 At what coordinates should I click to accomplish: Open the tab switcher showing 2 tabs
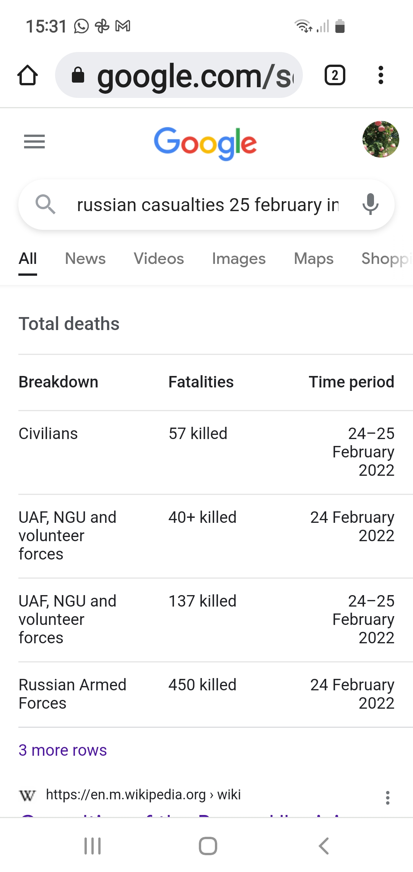coord(335,75)
